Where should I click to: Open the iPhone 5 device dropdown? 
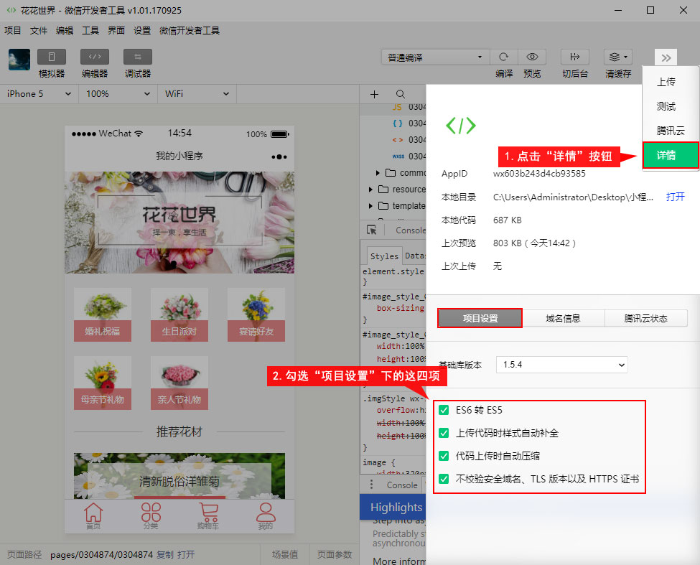[x=39, y=94]
